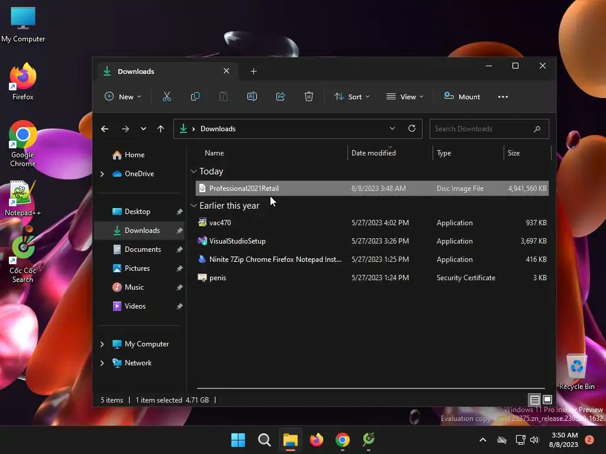
Task: Select VisualStudioSetup file
Action: pos(372,241)
